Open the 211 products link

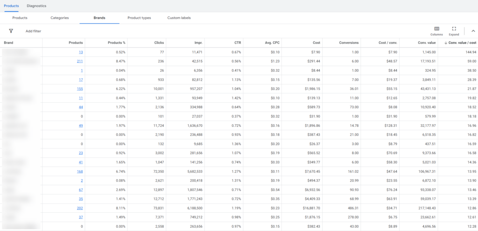79,61
